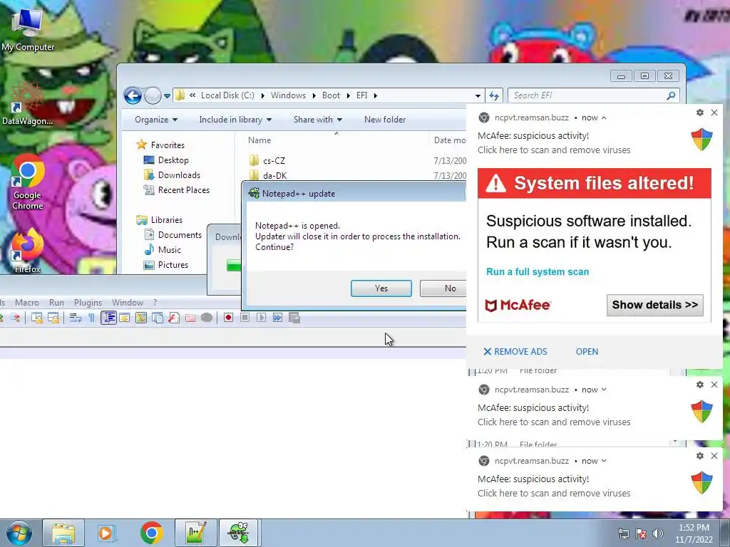The height and width of the screenshot is (547, 730).
Task: Click REMOVE ADS in notification
Action: click(x=515, y=352)
